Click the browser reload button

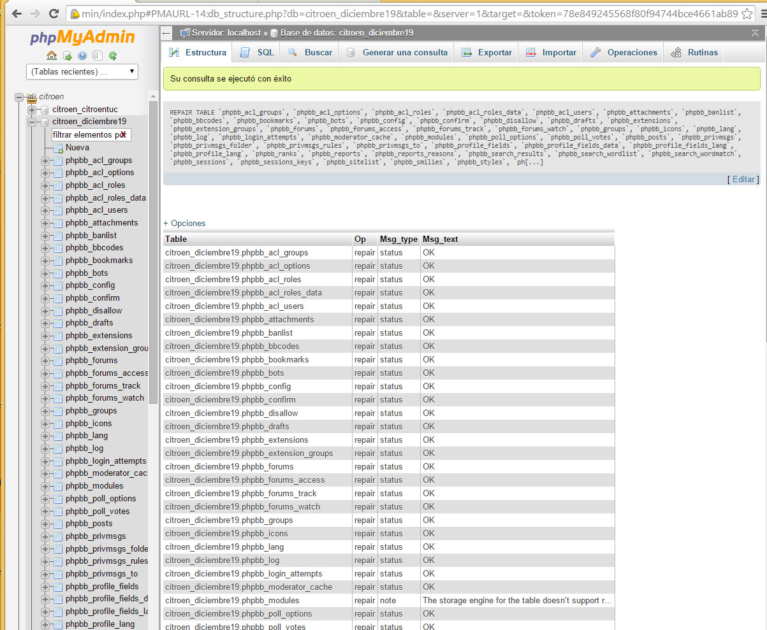[54, 13]
